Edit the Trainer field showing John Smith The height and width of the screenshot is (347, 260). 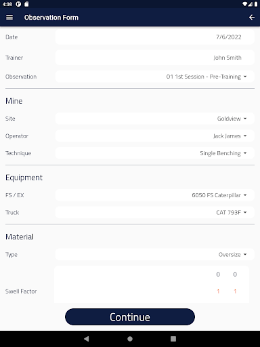(154, 58)
